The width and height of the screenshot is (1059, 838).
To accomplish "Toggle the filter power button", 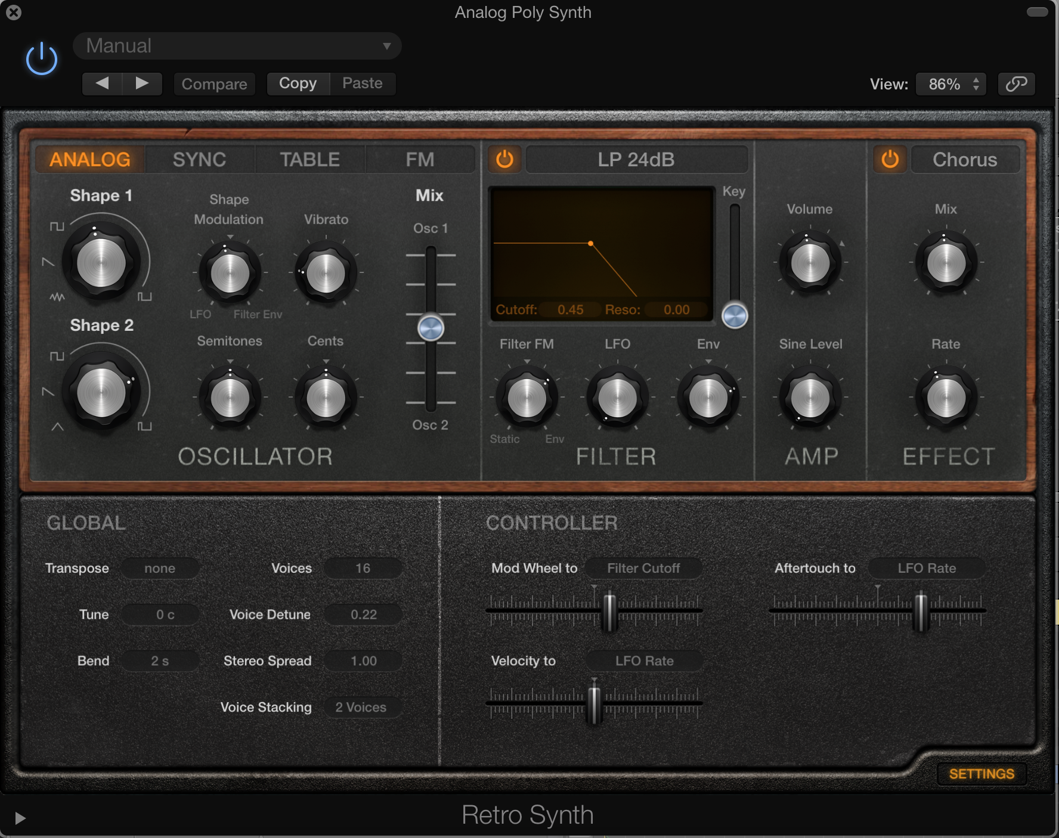I will click(x=505, y=159).
